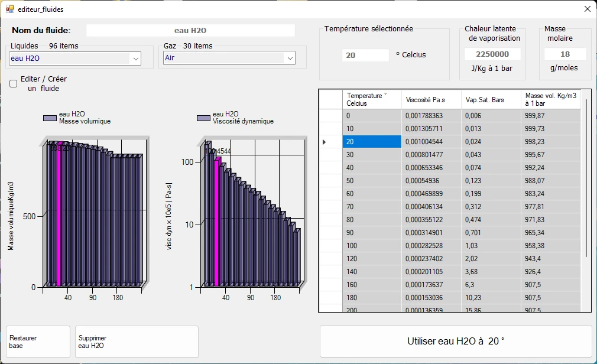Click the Restaurer base button
The image size is (597, 364).
click(38, 342)
